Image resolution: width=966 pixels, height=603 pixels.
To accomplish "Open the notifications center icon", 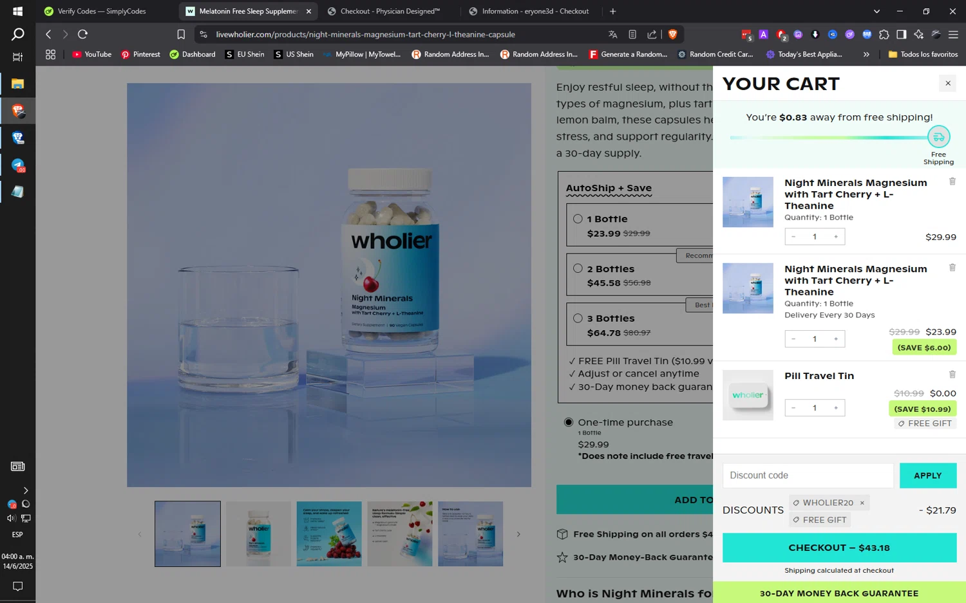I will pyautogui.click(x=17, y=586).
